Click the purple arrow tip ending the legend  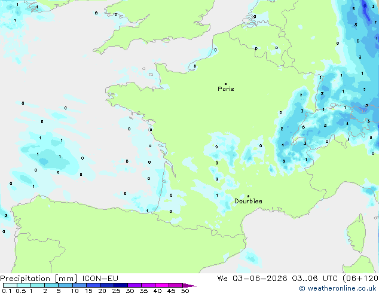(x=189, y=285)
